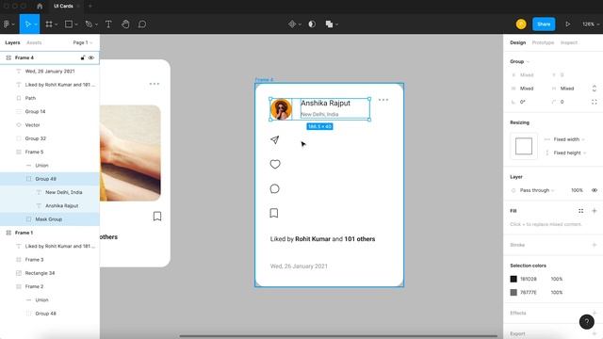Image resolution: width=603 pixels, height=339 pixels.
Task: Open the Figma main menu icon
Action: click(x=7, y=24)
